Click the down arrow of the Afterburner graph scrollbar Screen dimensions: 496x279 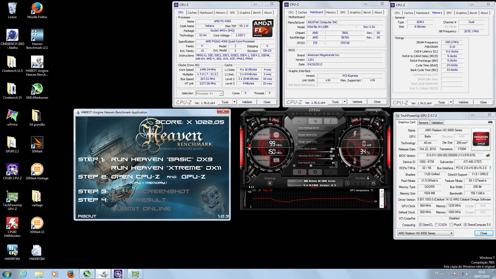point(382,206)
